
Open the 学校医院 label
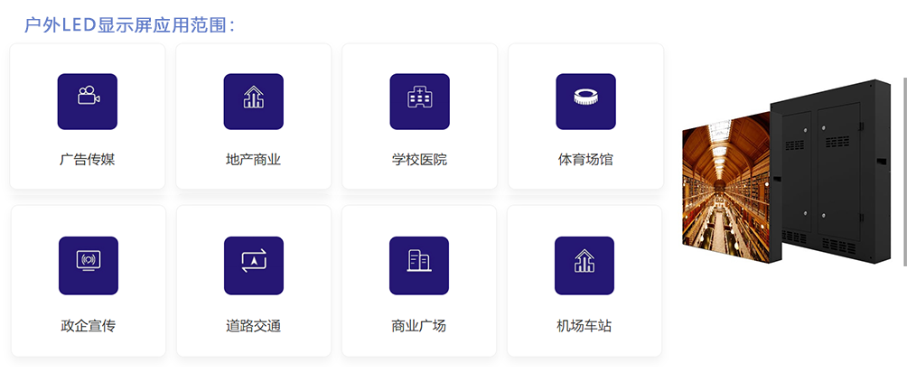[419, 160]
